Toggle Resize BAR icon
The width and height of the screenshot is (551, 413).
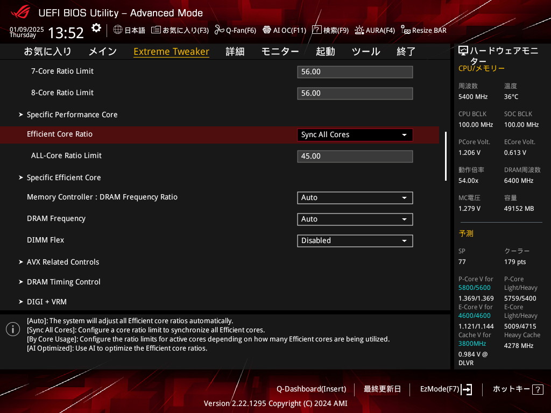click(x=406, y=30)
